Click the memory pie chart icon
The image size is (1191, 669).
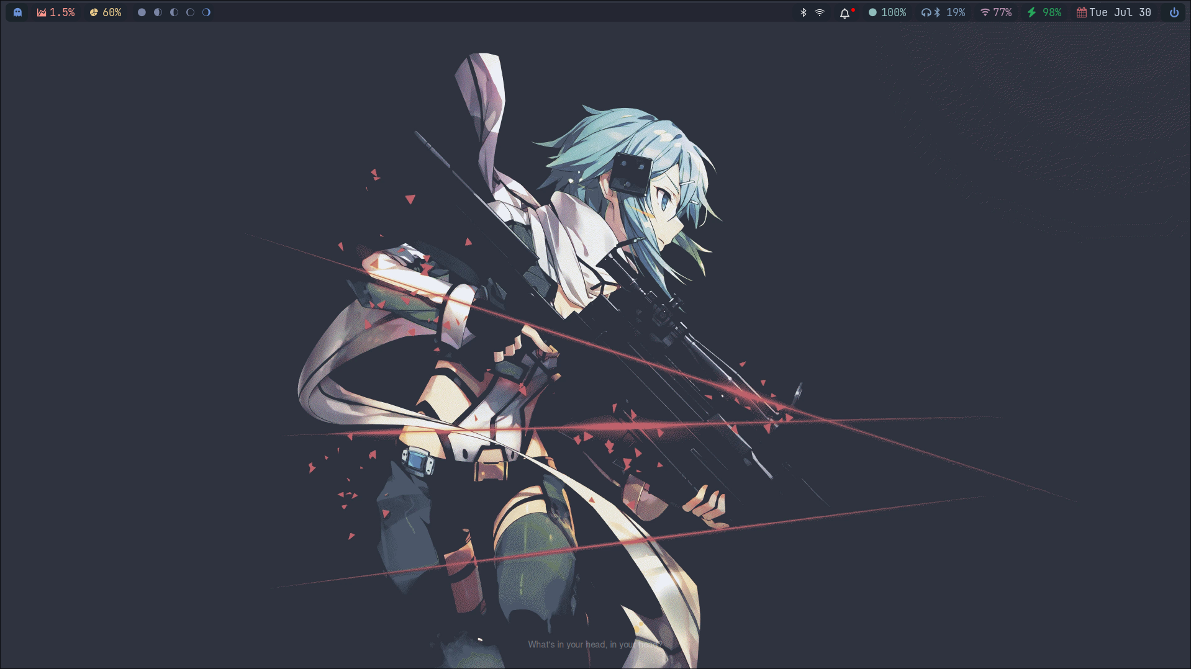tap(94, 12)
